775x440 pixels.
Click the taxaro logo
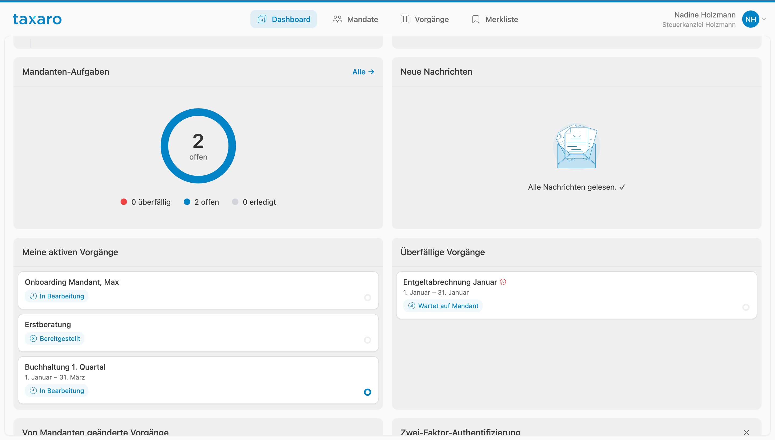(x=37, y=19)
